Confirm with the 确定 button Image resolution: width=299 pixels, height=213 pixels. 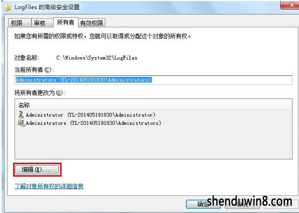(x=203, y=204)
